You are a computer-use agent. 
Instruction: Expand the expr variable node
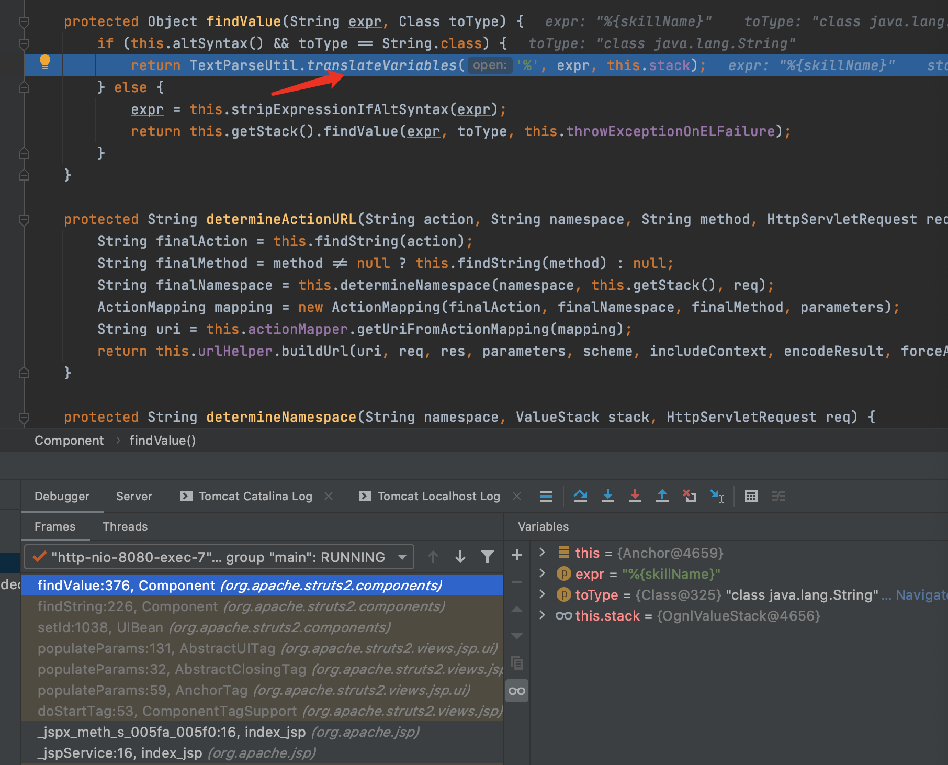543,573
